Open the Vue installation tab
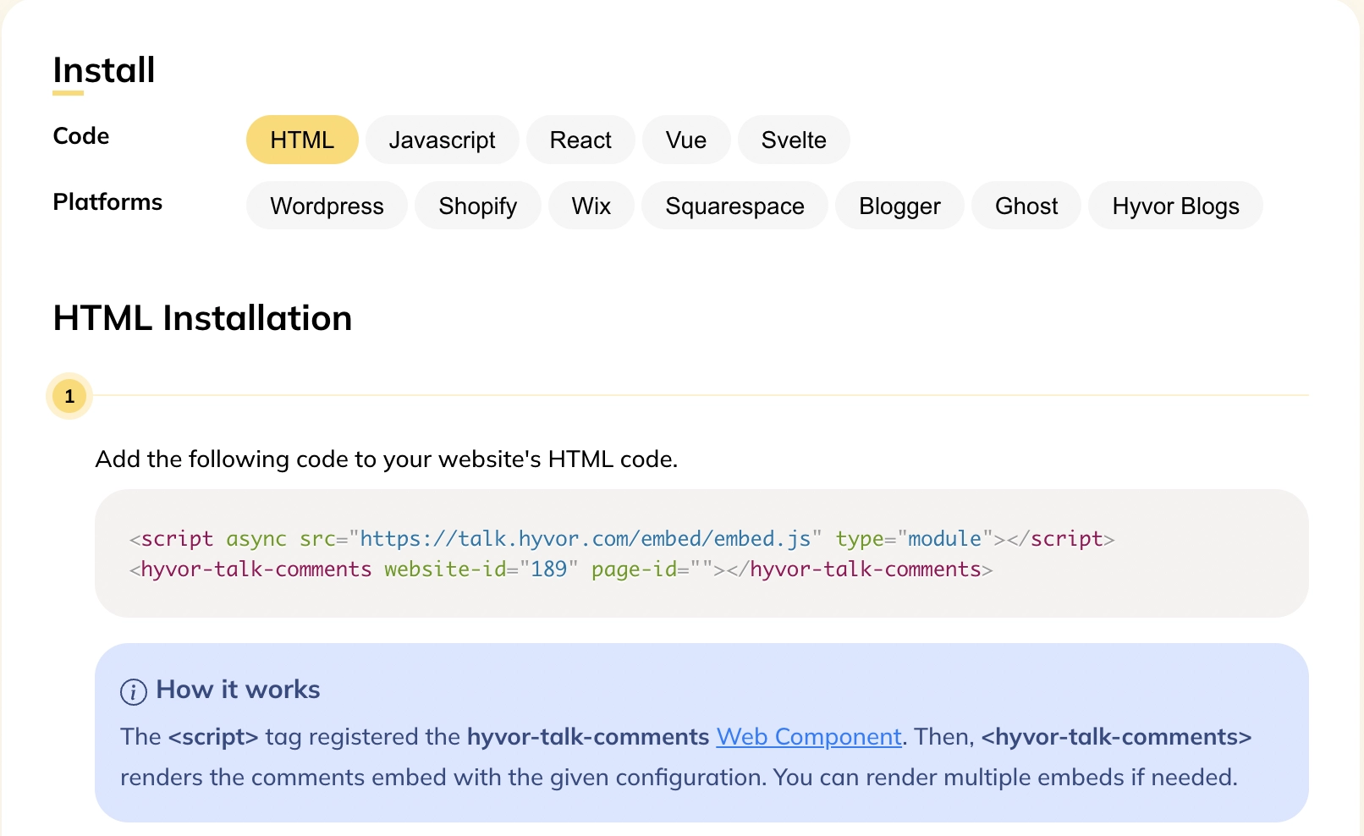1364x836 pixels. (x=686, y=140)
